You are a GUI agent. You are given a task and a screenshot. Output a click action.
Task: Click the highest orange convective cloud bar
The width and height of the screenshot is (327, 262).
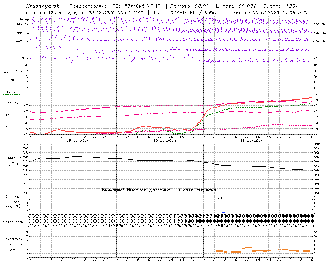249,247
